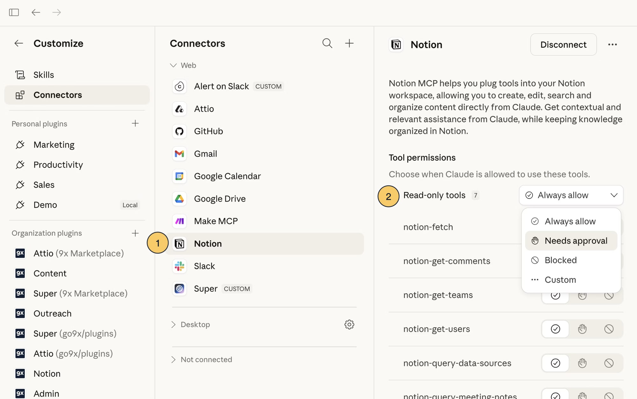Image resolution: width=637 pixels, height=399 pixels.
Task: Select the GitHub connector
Action: pyautogui.click(x=264, y=131)
